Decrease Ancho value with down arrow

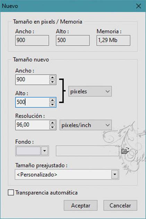[x=52, y=82]
